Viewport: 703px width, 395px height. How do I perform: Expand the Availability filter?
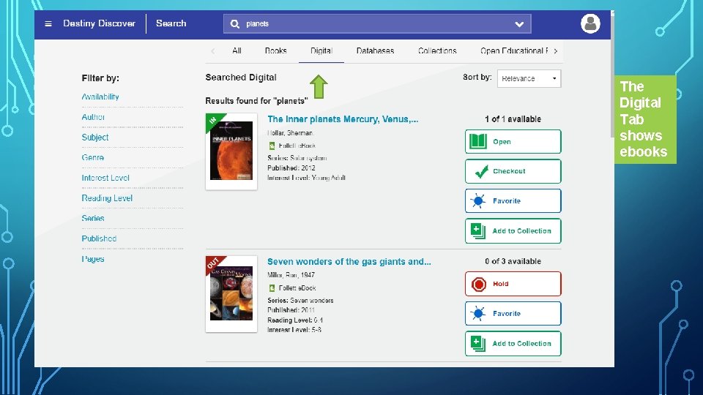coord(100,97)
